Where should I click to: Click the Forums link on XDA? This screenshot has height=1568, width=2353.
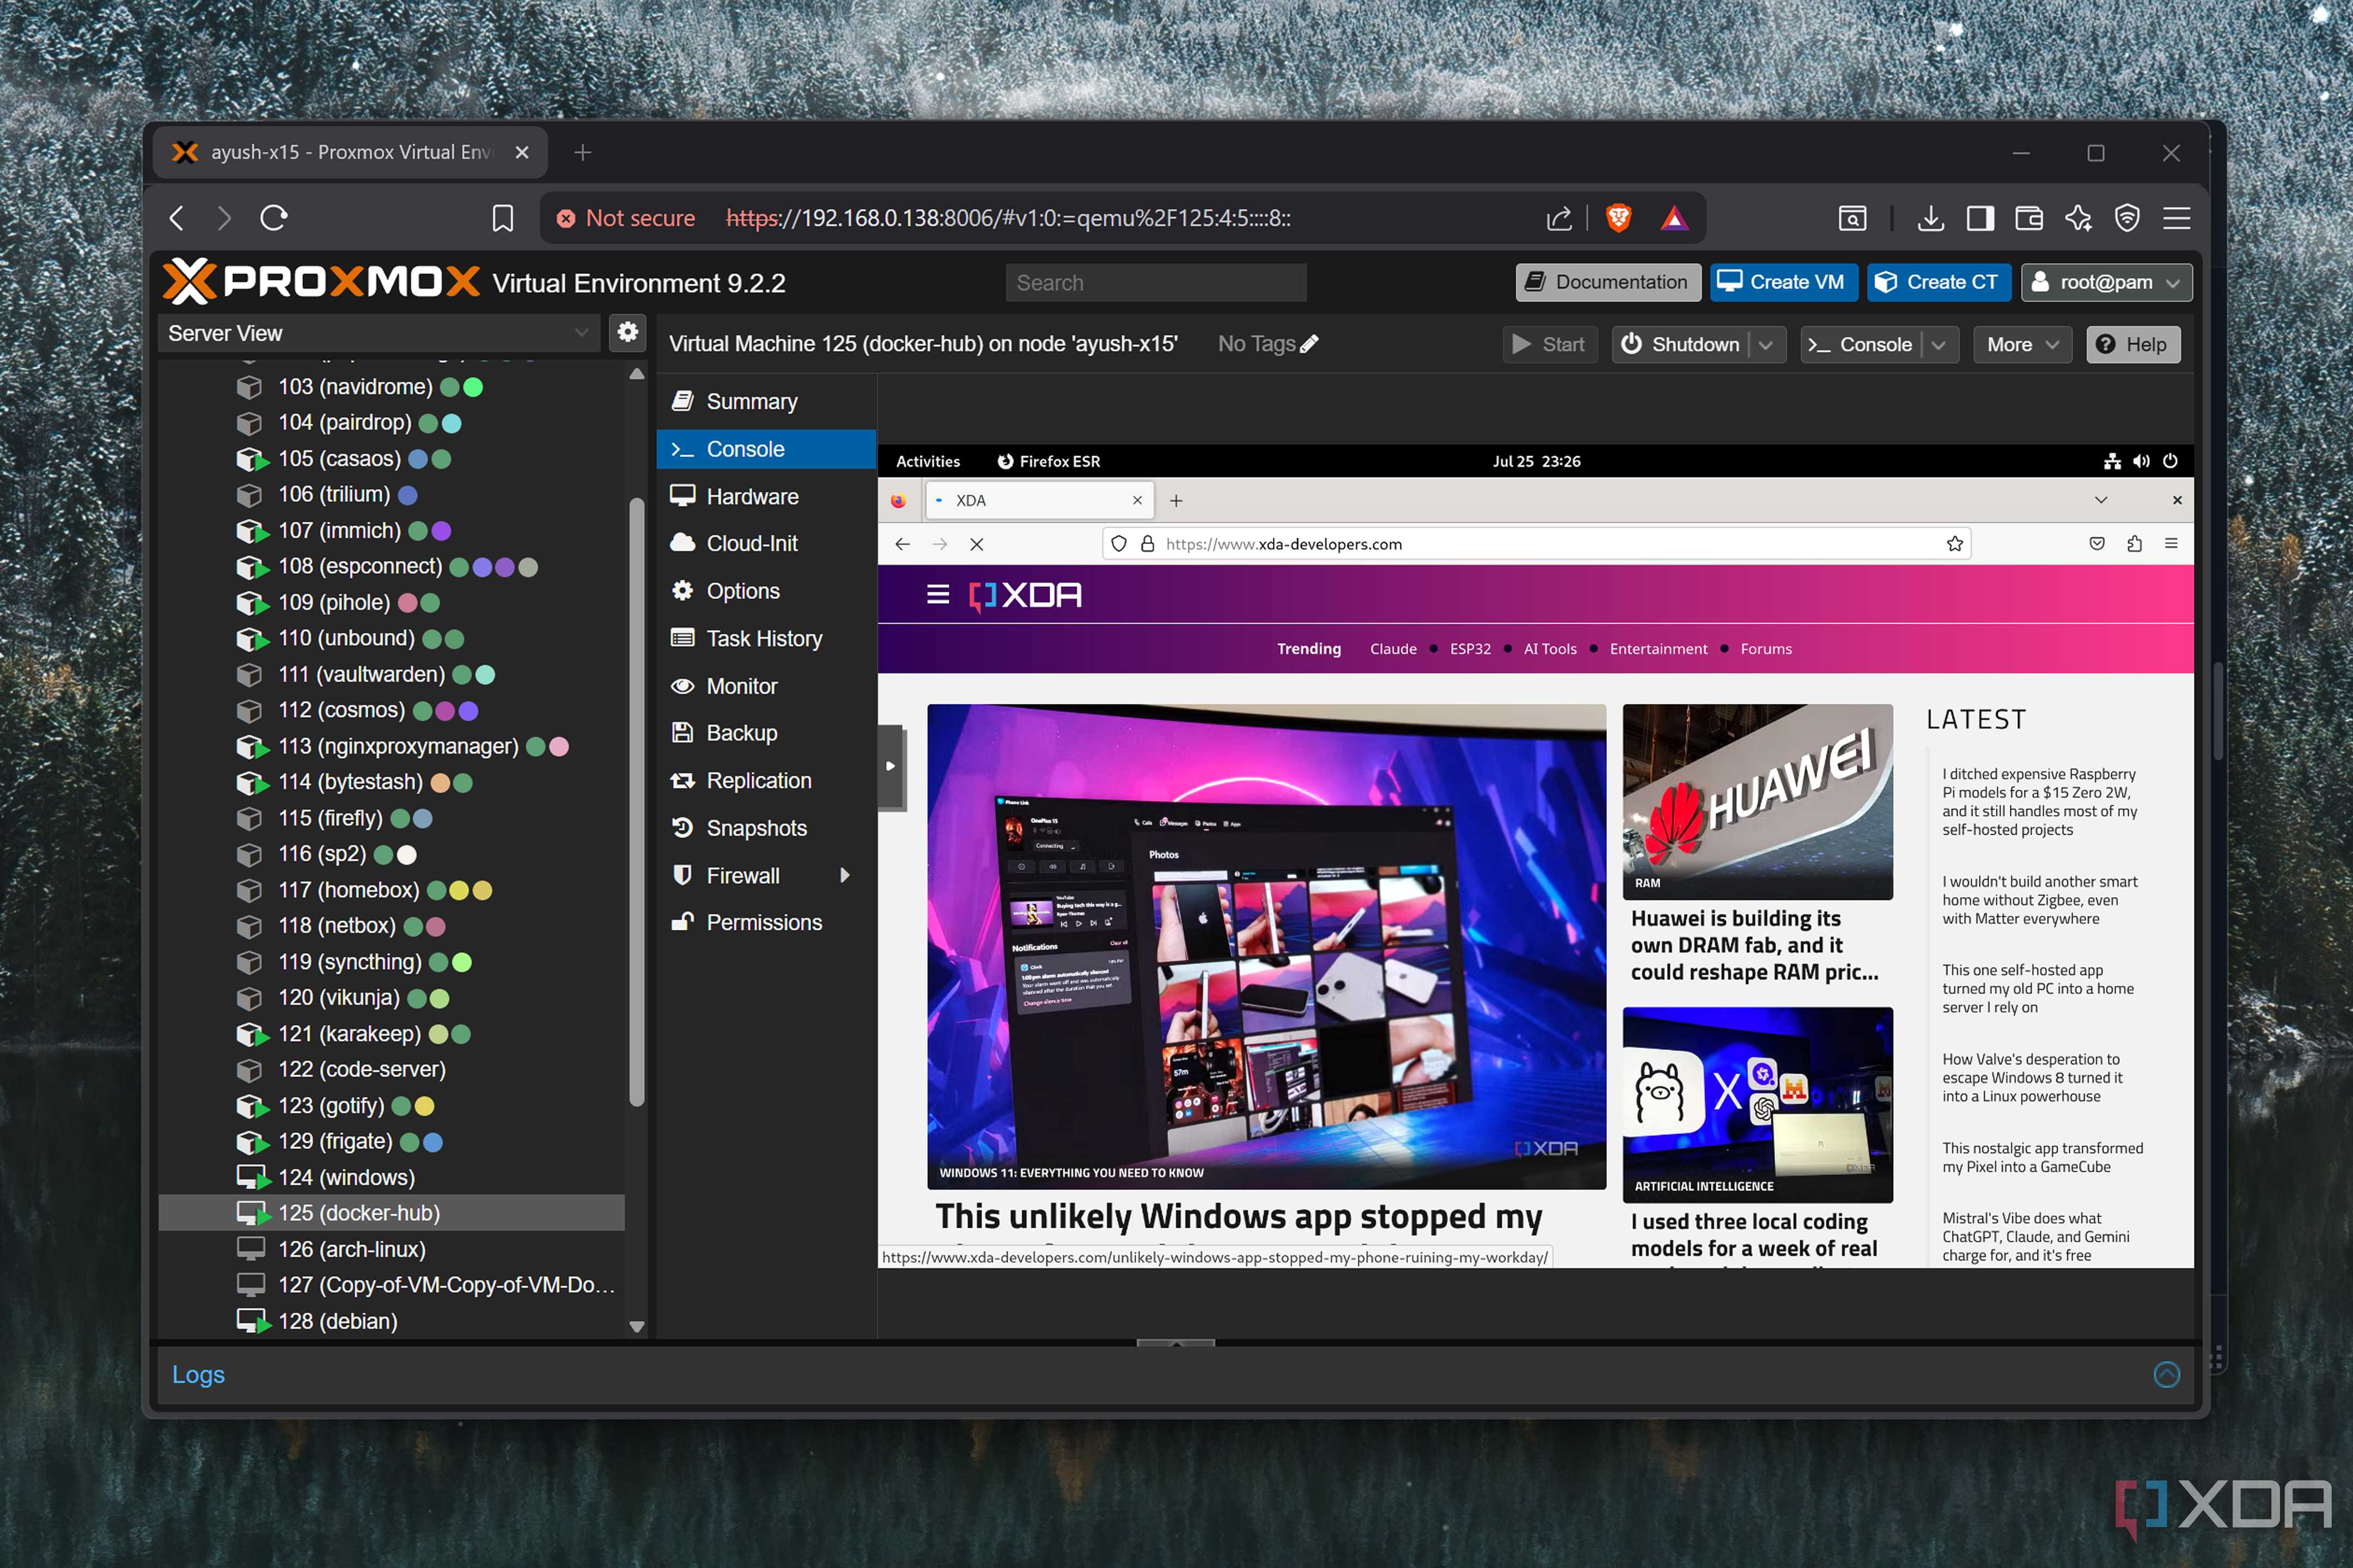point(1766,649)
